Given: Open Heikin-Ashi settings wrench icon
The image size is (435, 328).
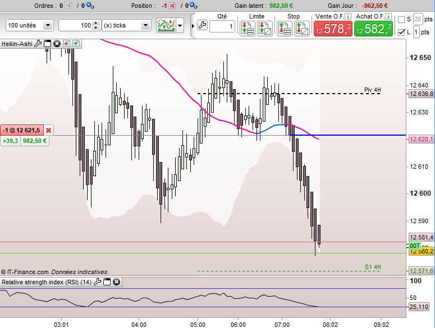Looking at the screenshot, I should click(38, 44).
